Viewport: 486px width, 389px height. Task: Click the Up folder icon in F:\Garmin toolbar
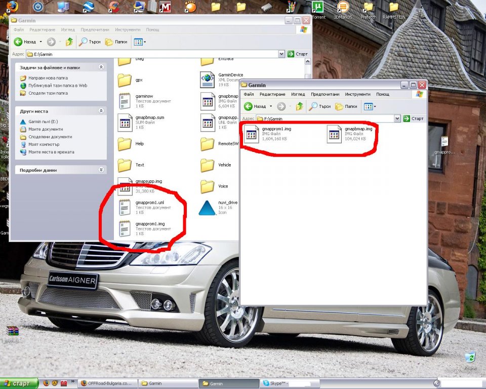click(299, 106)
